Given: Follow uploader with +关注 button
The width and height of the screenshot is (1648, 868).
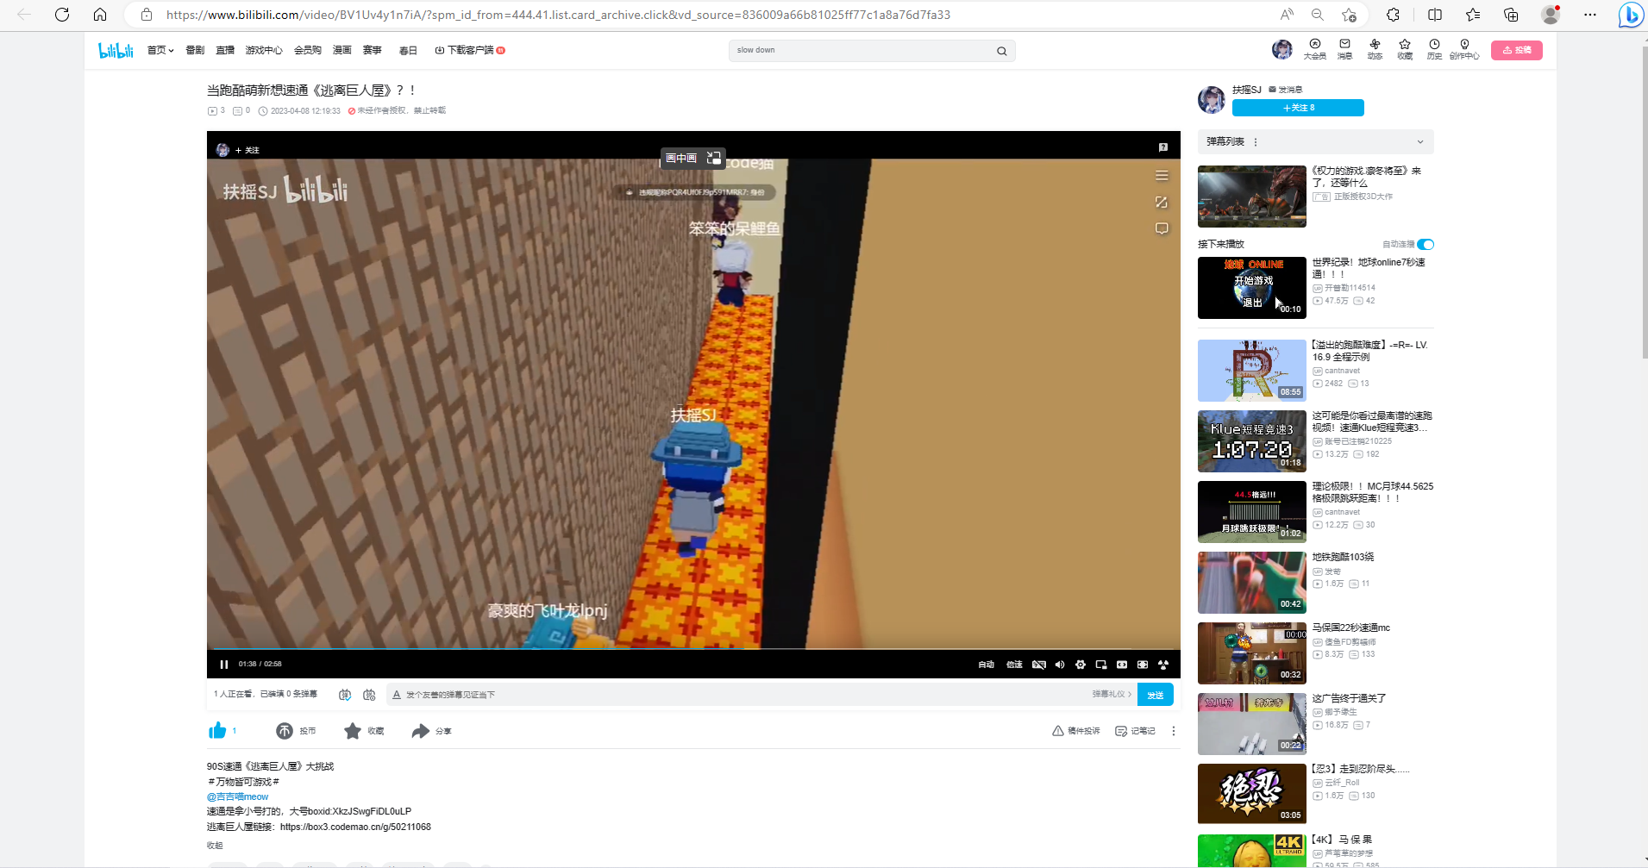Looking at the screenshot, I should click(1298, 108).
